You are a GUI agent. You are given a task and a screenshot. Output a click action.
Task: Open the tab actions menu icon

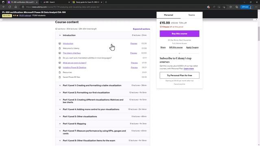point(3,2)
